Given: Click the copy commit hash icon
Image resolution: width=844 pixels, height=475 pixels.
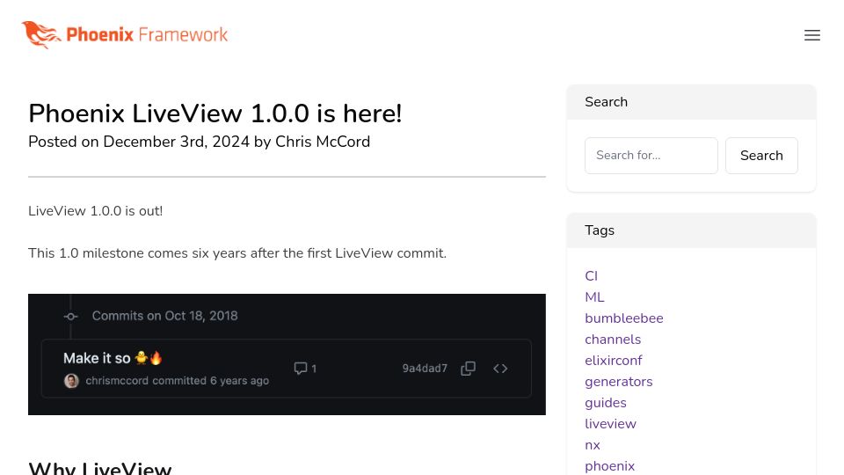Looking at the screenshot, I should 468,369.
